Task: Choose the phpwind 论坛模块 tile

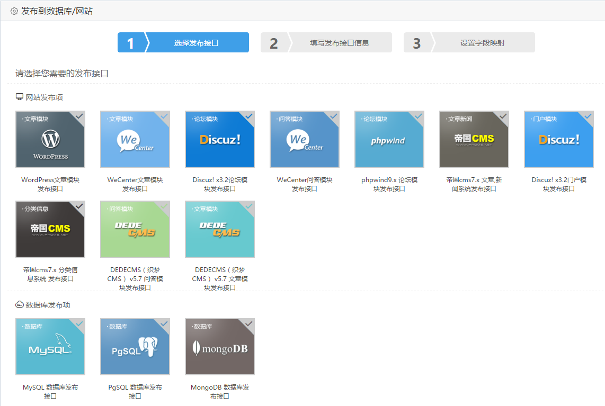Action: click(389, 139)
